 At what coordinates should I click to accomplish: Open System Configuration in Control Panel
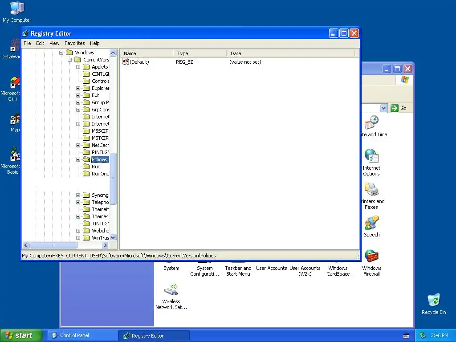[205, 269]
